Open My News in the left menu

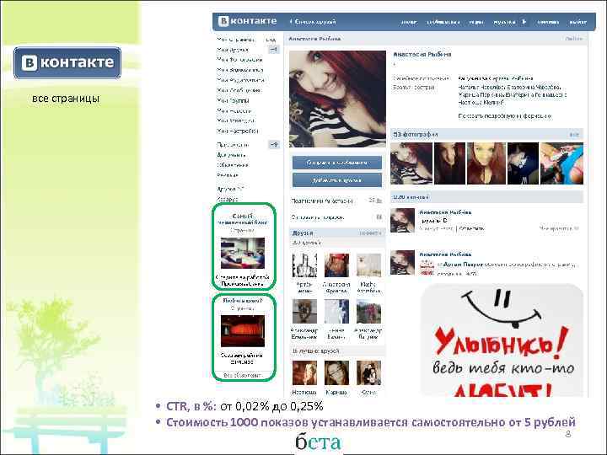coord(234,110)
